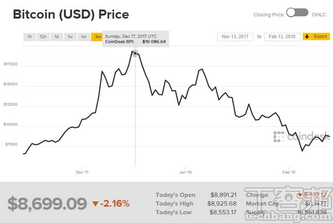Choose the 1m time range
The image size is (333, 223).
[83, 37]
